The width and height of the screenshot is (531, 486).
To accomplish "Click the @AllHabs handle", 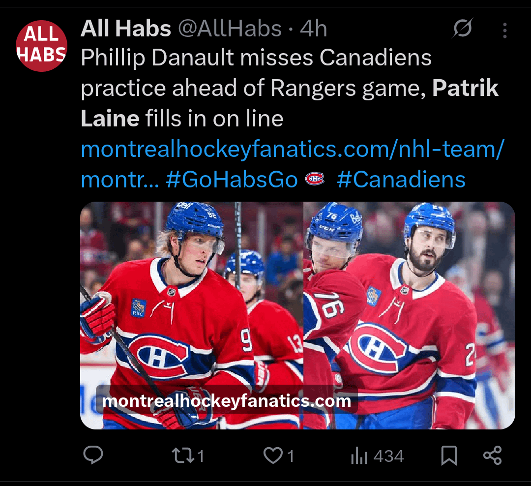I will 230,30.
